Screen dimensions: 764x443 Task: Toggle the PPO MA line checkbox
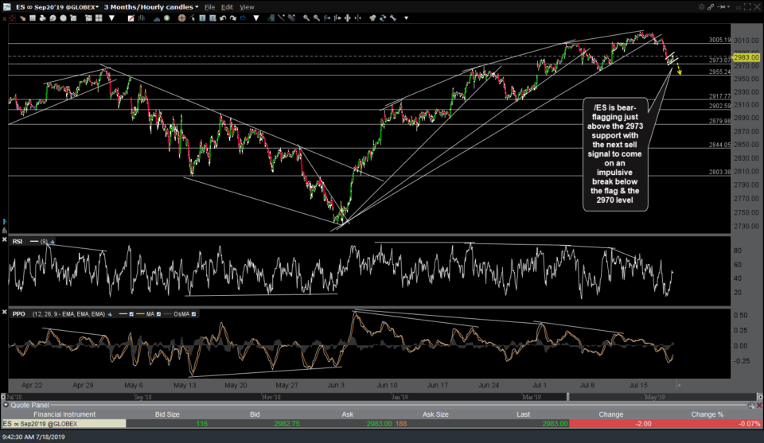[158, 314]
